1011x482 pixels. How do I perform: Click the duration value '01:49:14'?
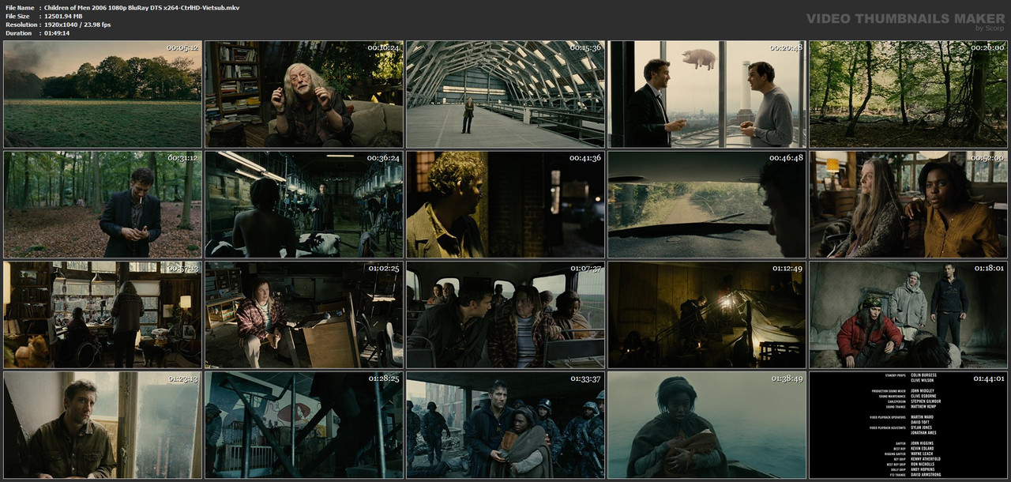57,33
